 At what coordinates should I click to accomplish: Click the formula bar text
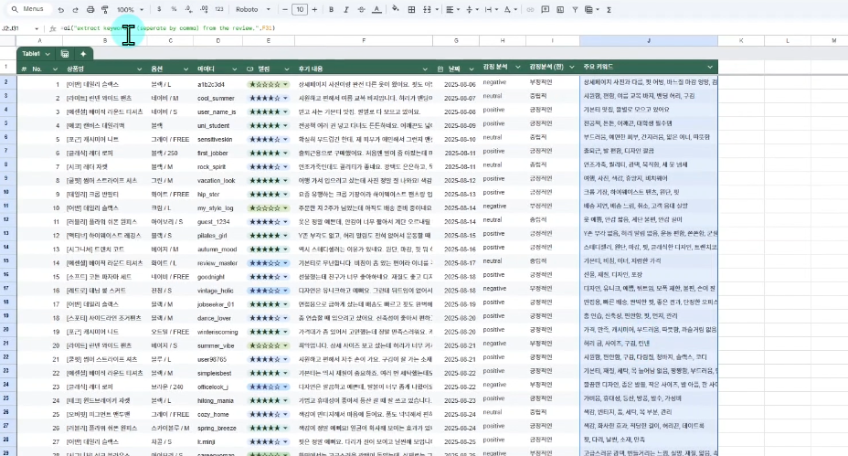pos(167,28)
